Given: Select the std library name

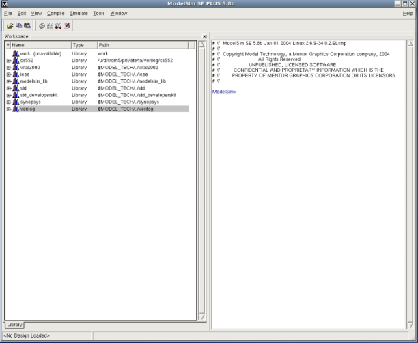Looking at the screenshot, I should 23,88.
